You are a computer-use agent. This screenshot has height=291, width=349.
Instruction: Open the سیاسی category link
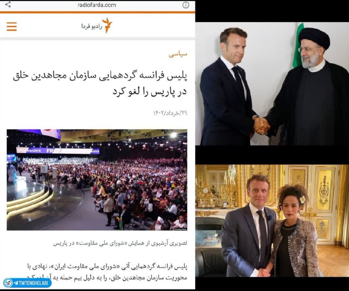pos(178,54)
